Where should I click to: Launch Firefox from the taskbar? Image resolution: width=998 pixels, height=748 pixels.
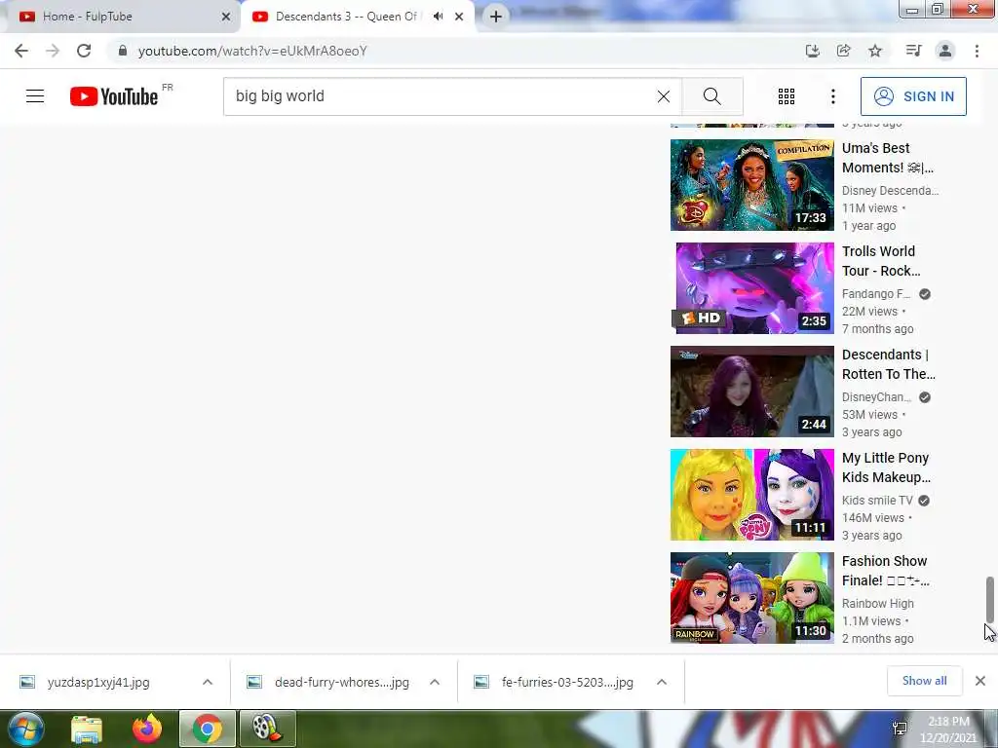pos(147,729)
